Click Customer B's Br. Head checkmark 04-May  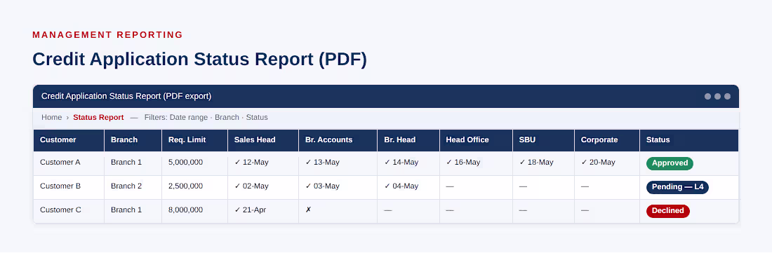pos(401,186)
